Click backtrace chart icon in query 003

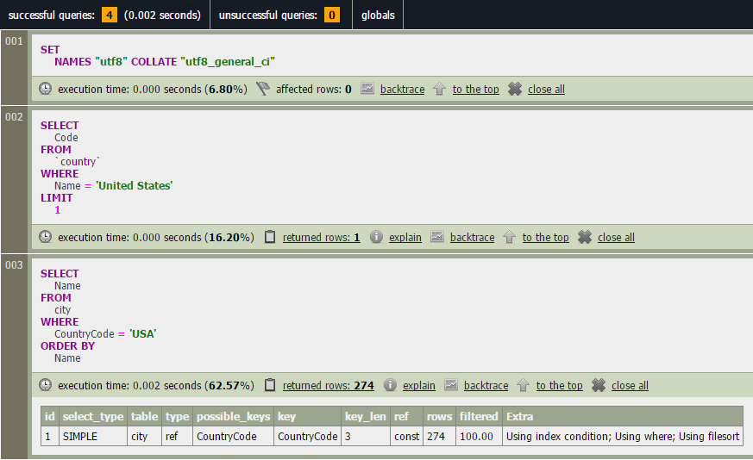451,385
